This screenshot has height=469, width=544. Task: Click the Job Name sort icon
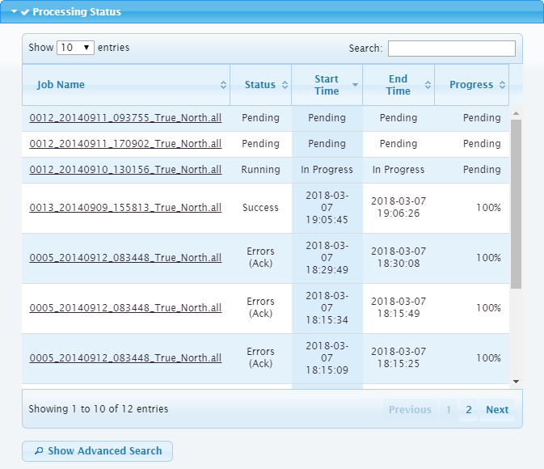pos(223,85)
